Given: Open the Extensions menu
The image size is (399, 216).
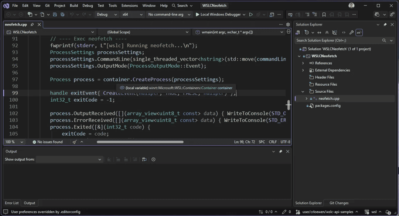Looking at the screenshot, I should click(130, 5).
